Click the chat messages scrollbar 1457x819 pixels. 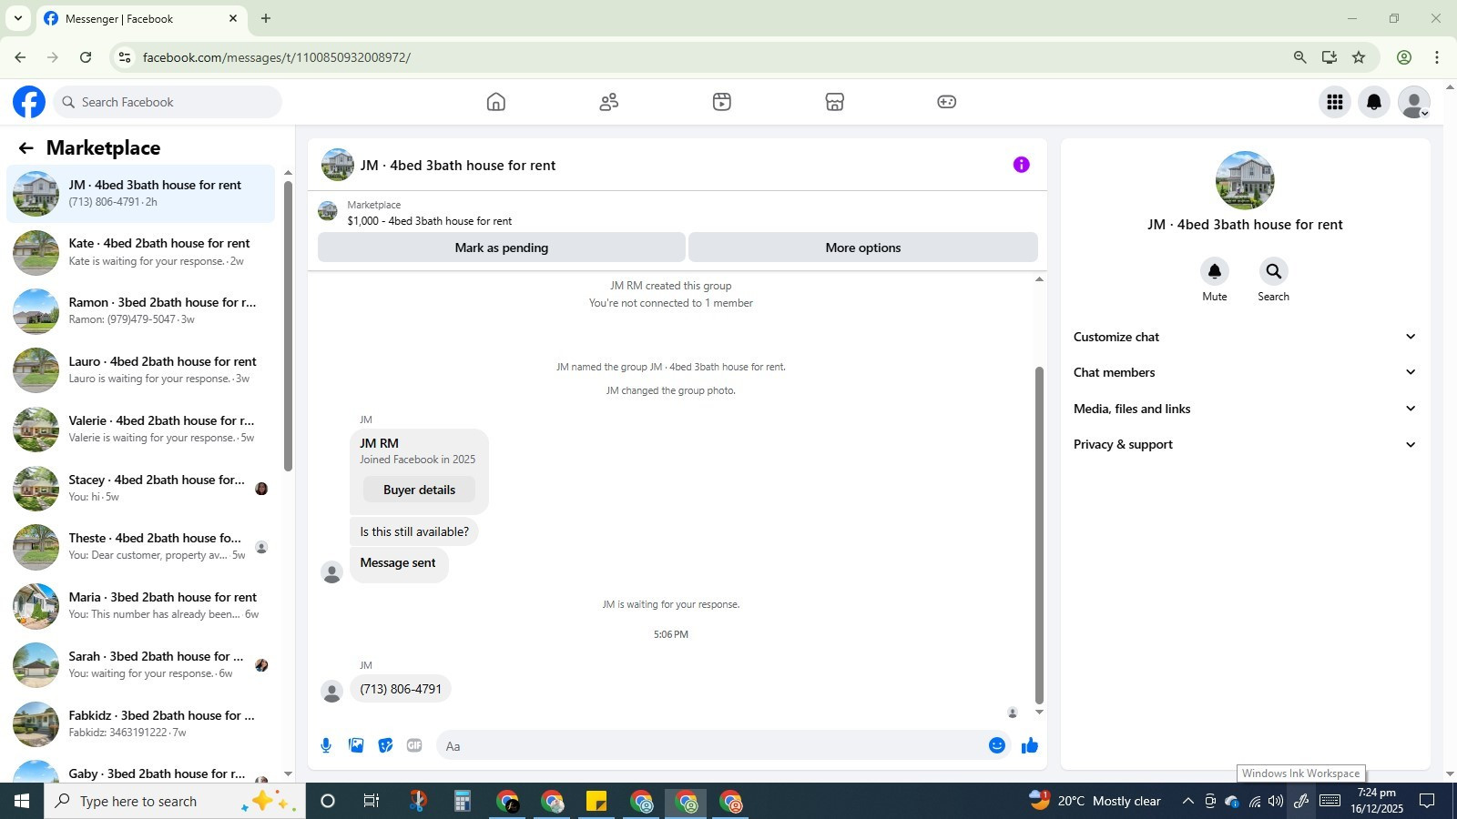1039,535
